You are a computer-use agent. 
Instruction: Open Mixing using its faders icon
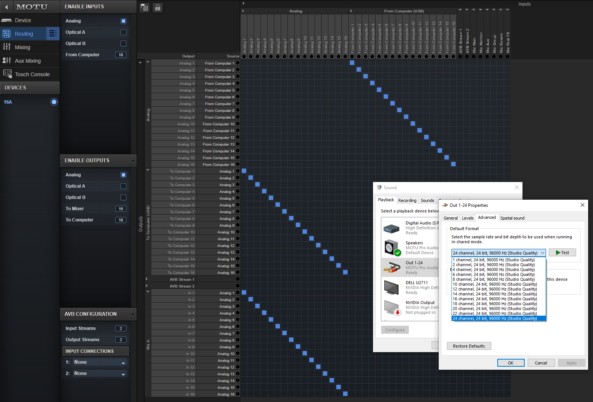coord(7,47)
